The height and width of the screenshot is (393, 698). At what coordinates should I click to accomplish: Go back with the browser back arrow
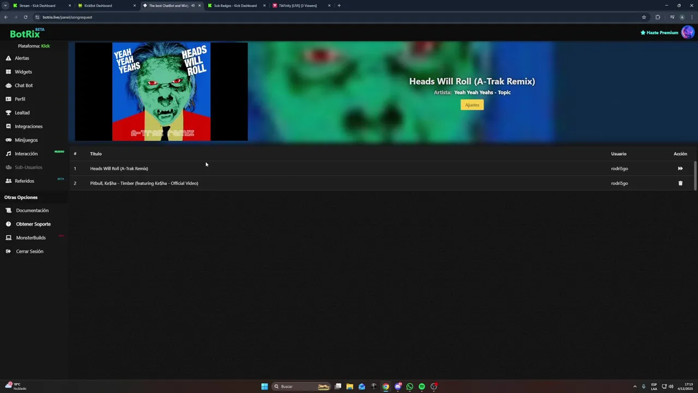6,17
